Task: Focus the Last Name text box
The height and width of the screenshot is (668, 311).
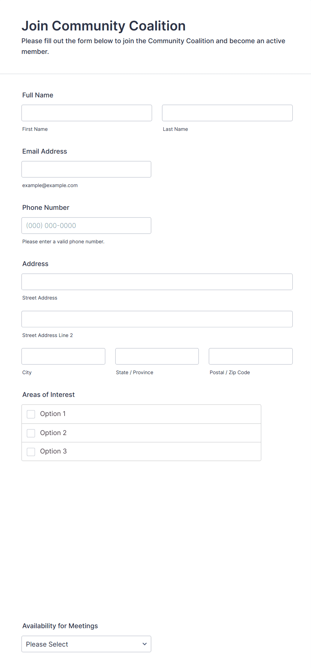Action: 227,113
